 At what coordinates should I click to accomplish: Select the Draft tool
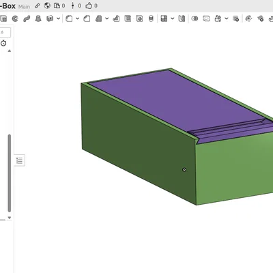click(98, 18)
